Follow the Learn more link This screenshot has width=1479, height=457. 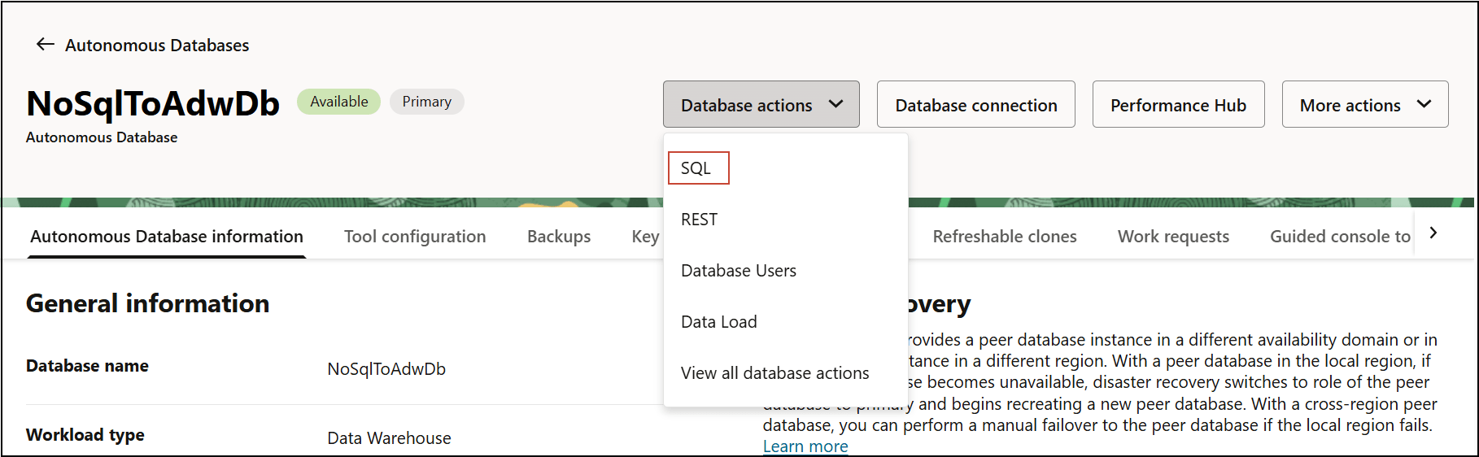[x=805, y=446]
